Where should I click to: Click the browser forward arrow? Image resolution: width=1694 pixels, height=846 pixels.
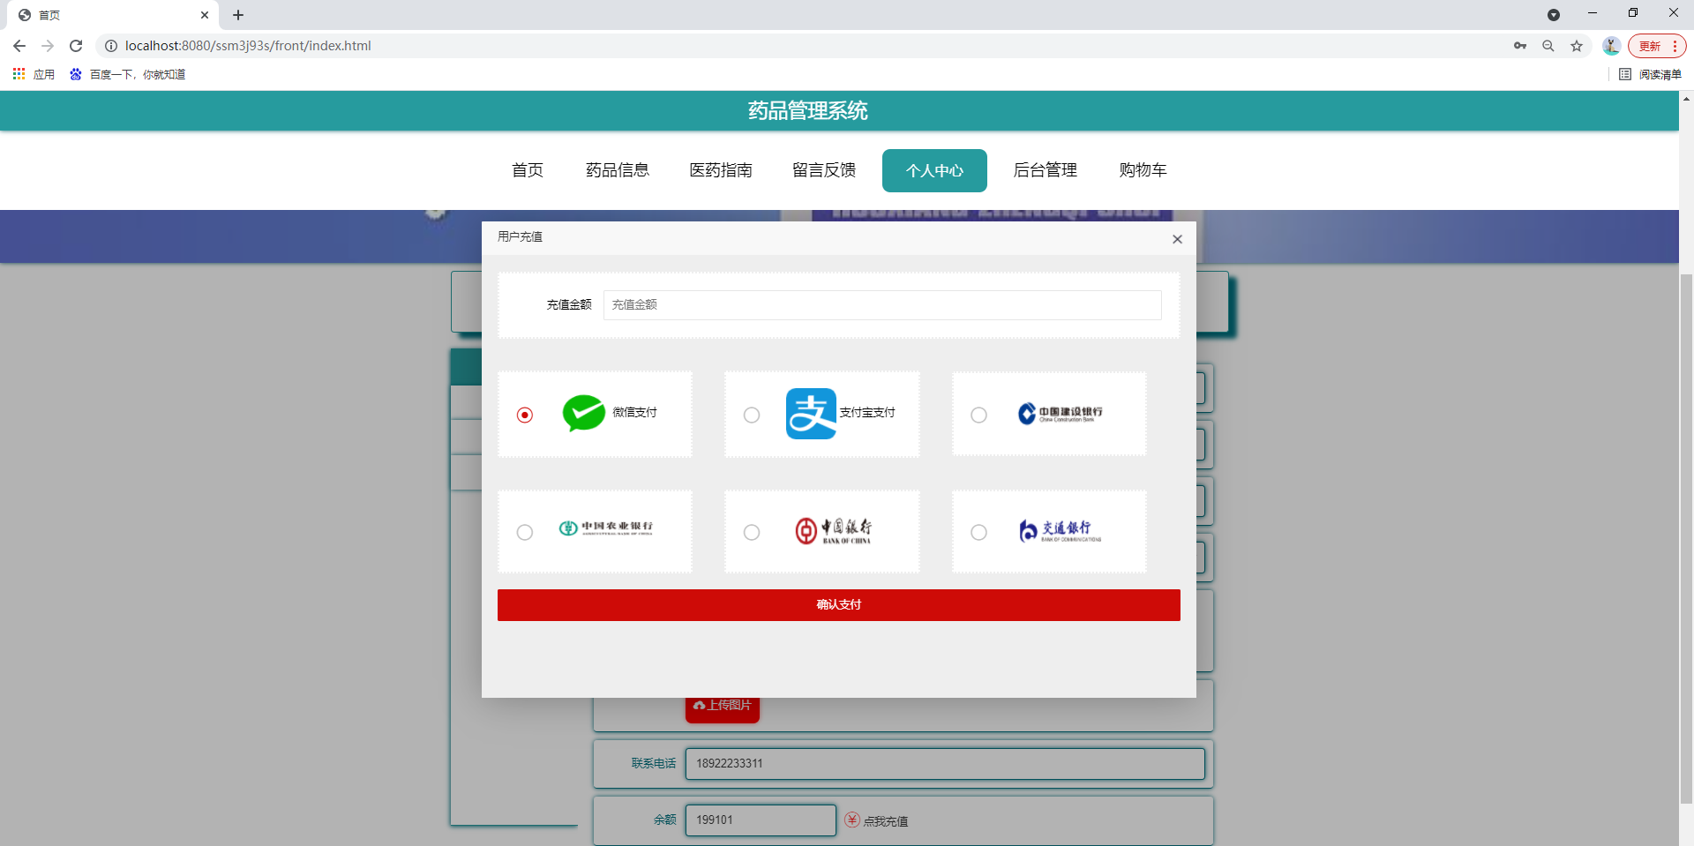[48, 46]
